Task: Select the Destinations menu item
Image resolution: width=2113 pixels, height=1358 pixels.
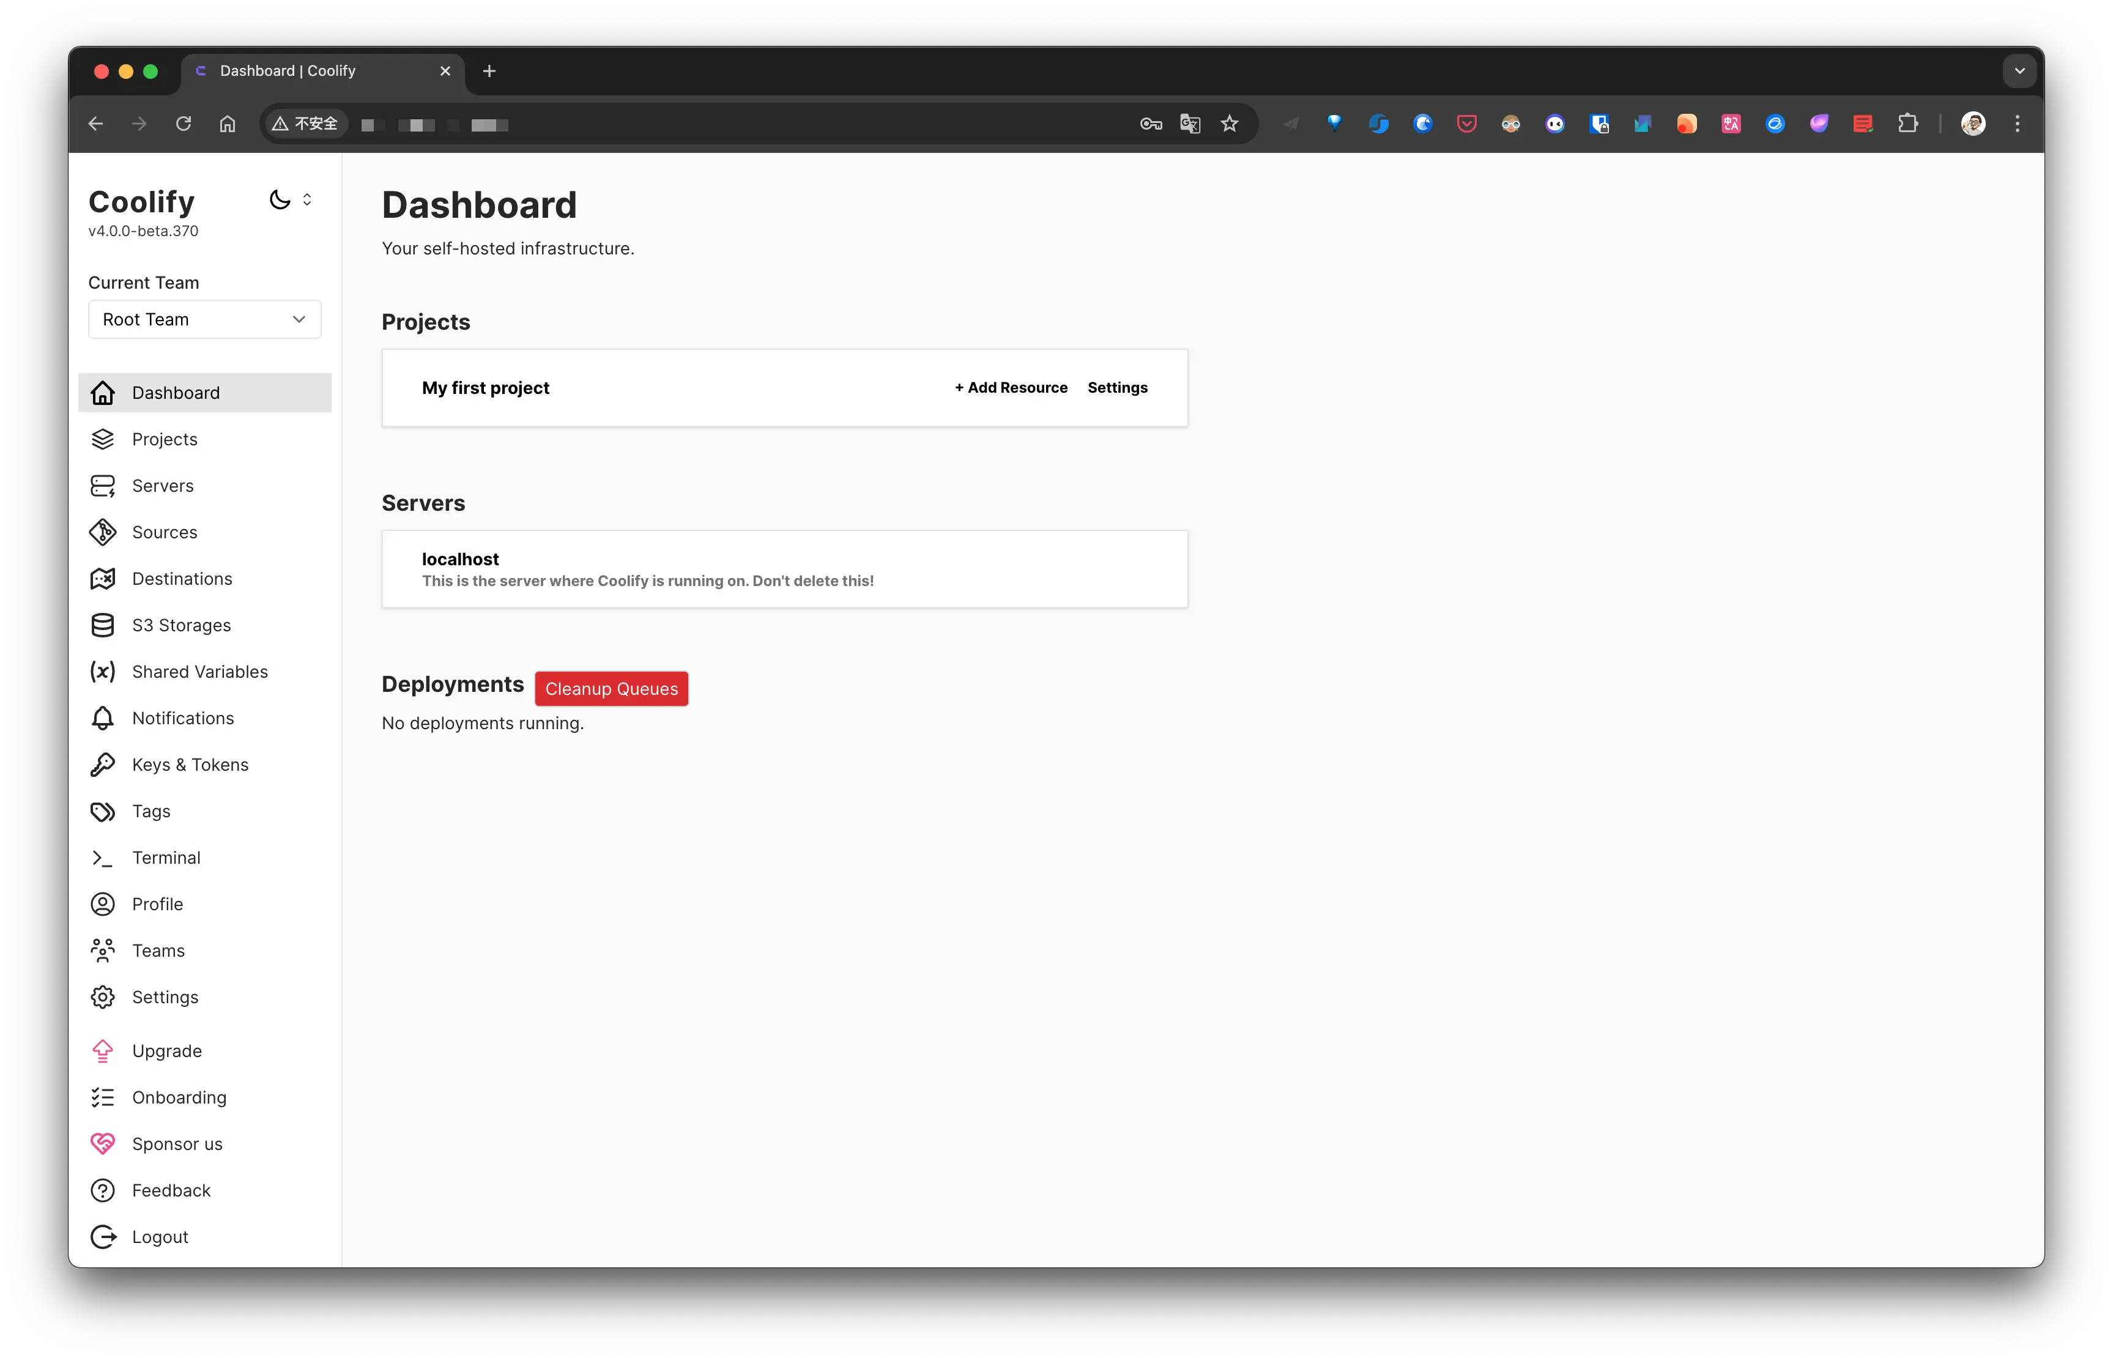Action: [x=182, y=579]
